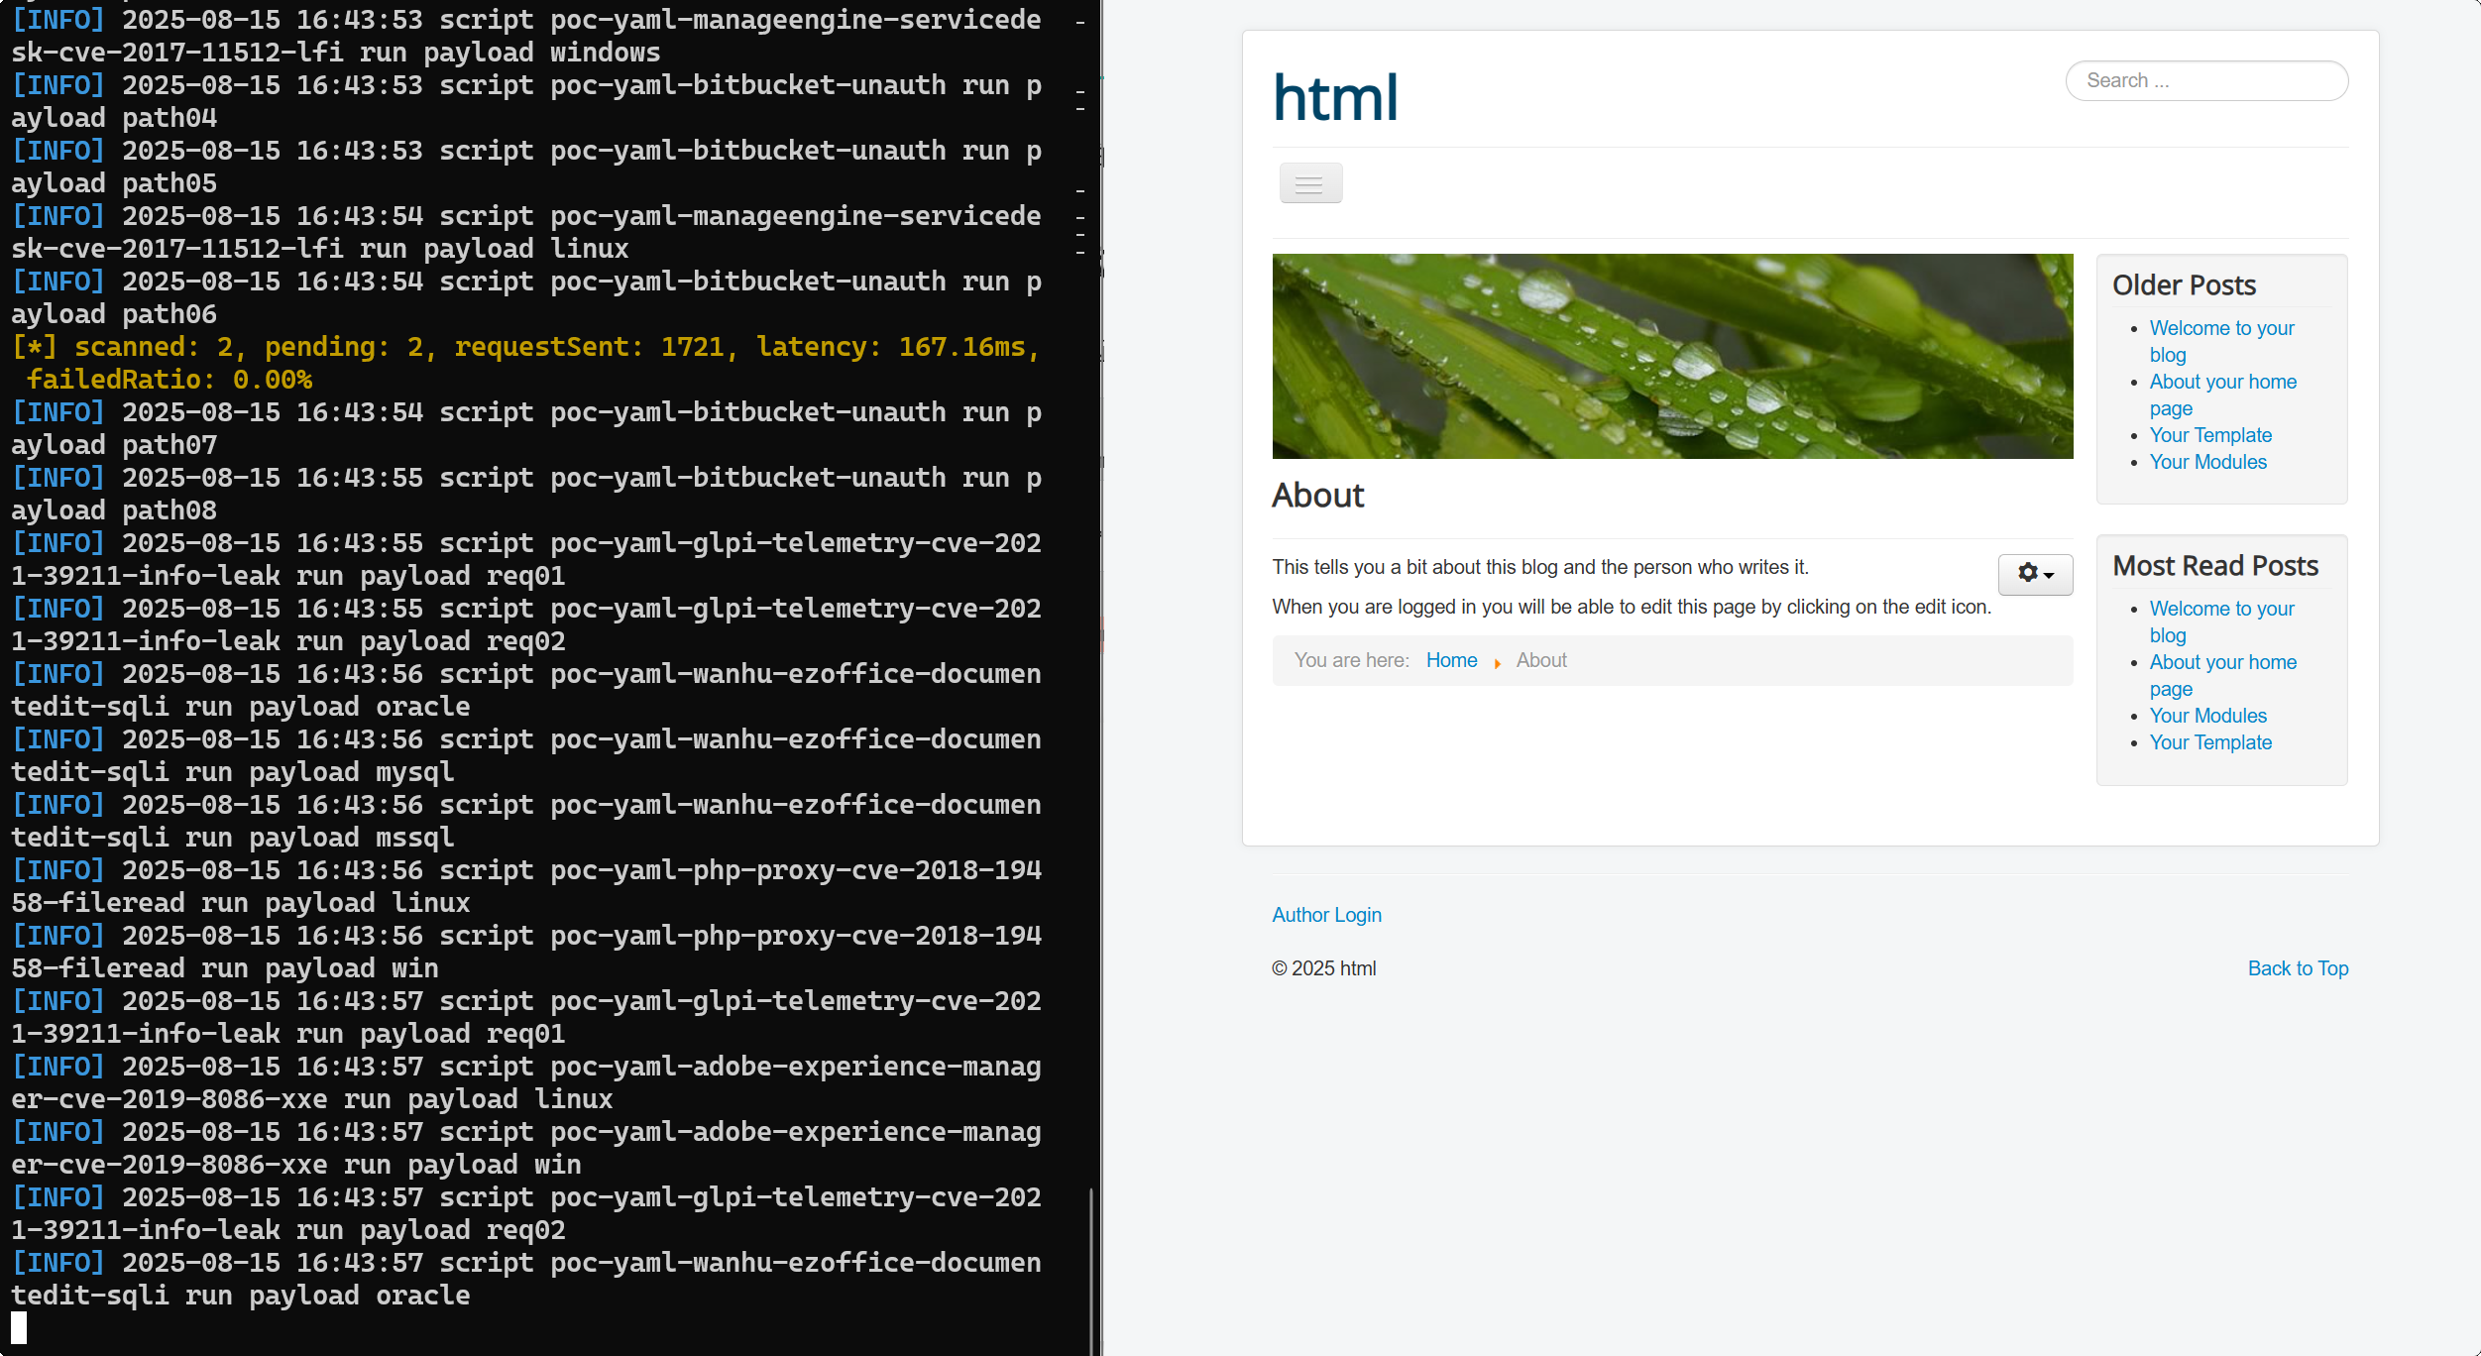This screenshot has height=1356, width=2481.
Task: Select Your Modules under Older Posts
Action: [x=2207, y=462]
